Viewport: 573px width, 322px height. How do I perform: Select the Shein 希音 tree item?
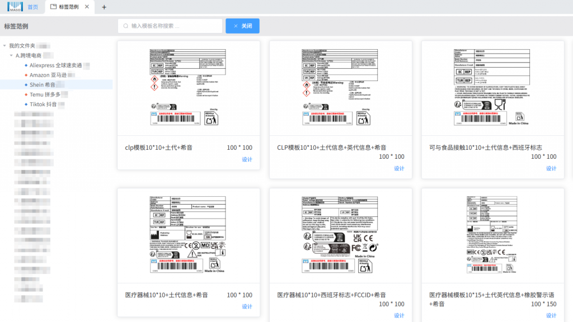[43, 84]
